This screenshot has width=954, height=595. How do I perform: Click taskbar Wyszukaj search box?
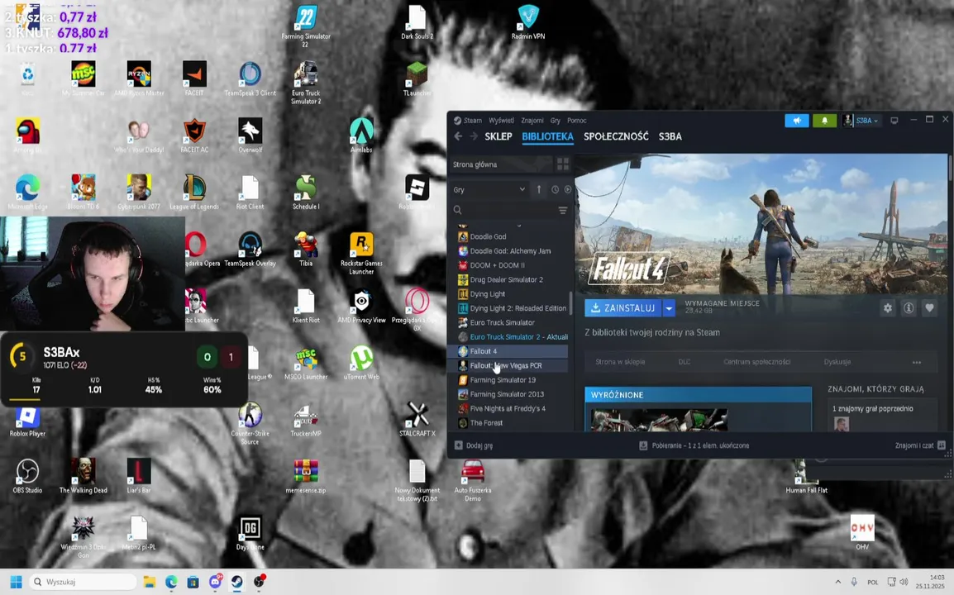click(83, 583)
